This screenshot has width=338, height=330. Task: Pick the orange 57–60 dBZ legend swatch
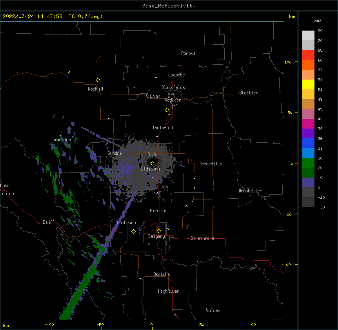[308, 65]
